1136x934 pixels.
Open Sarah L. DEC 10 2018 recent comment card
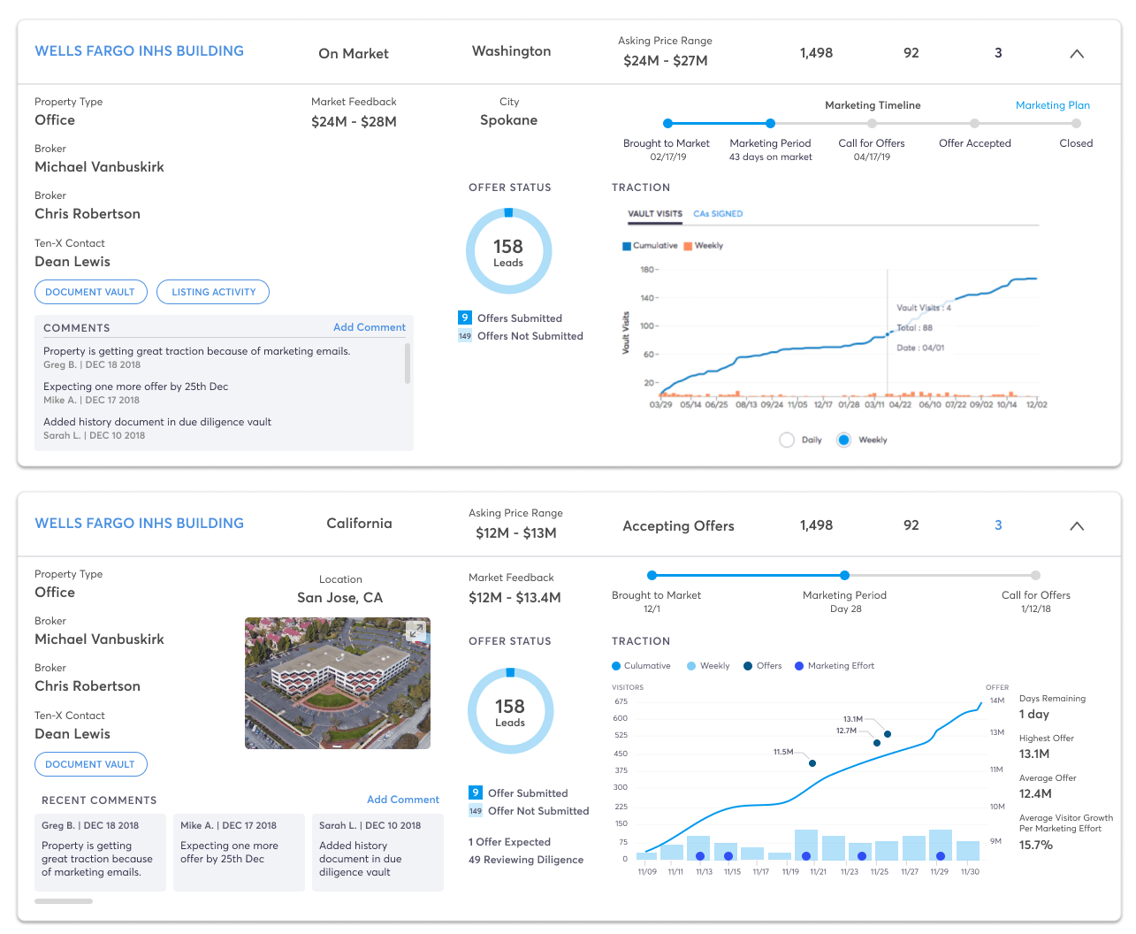pyautogui.click(x=377, y=853)
